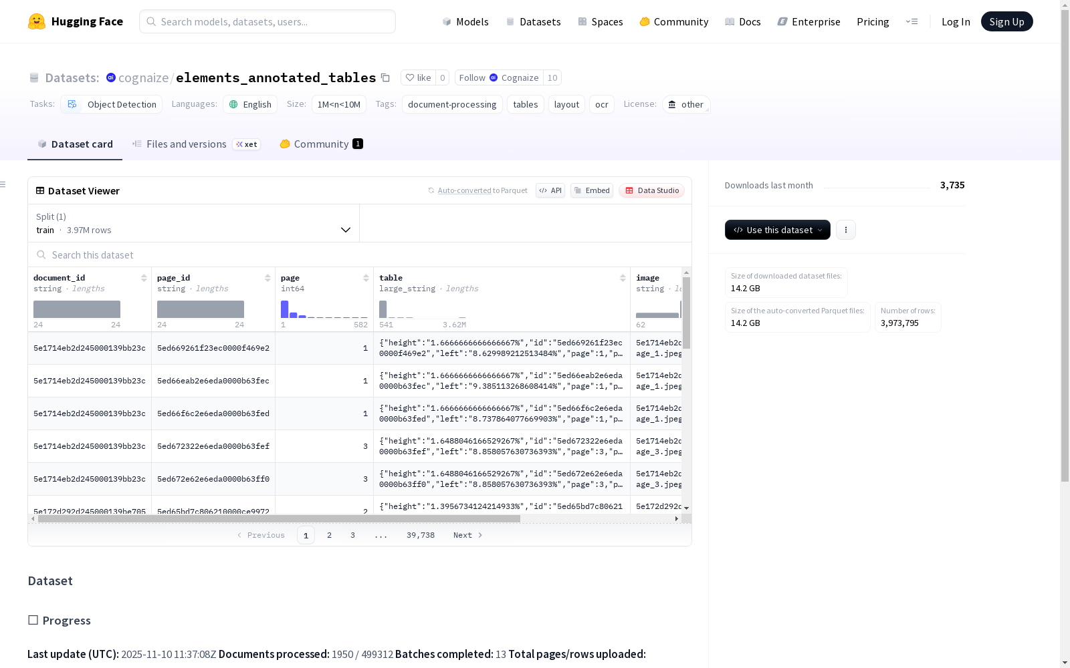Select the ocr tag
Viewport: 1070px width, 668px height.
pos(602,104)
